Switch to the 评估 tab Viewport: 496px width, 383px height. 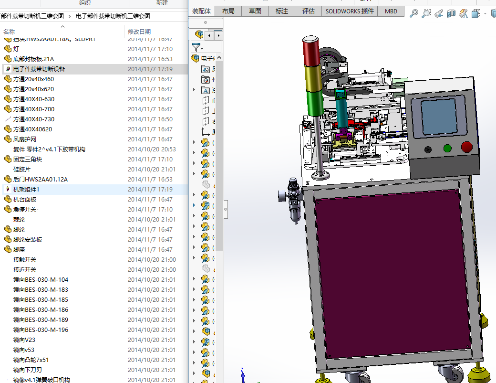309,11
